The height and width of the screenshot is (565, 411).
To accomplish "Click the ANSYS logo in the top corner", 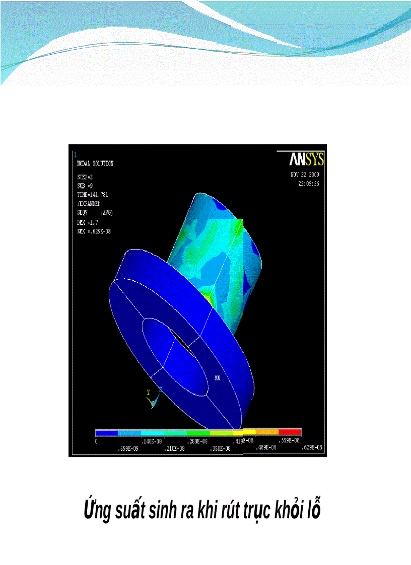I will [307, 159].
